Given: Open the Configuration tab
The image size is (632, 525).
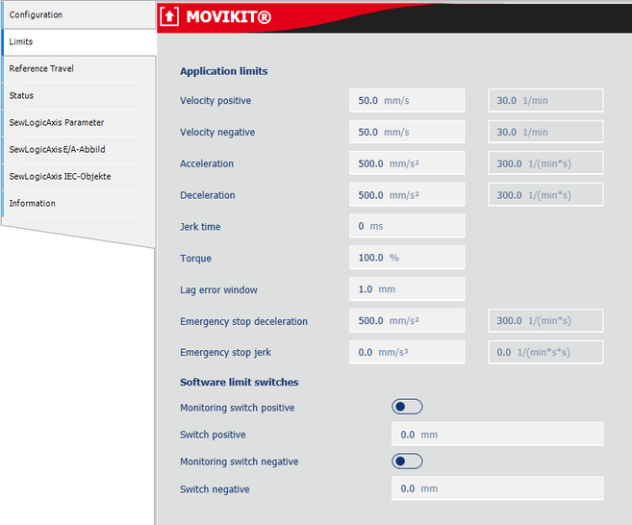Looking at the screenshot, I should [77, 15].
